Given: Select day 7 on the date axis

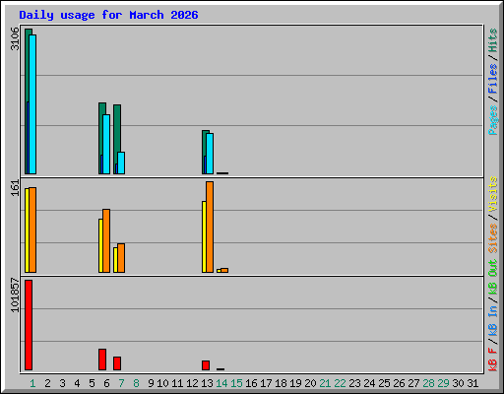Looking at the screenshot, I should (121, 383).
